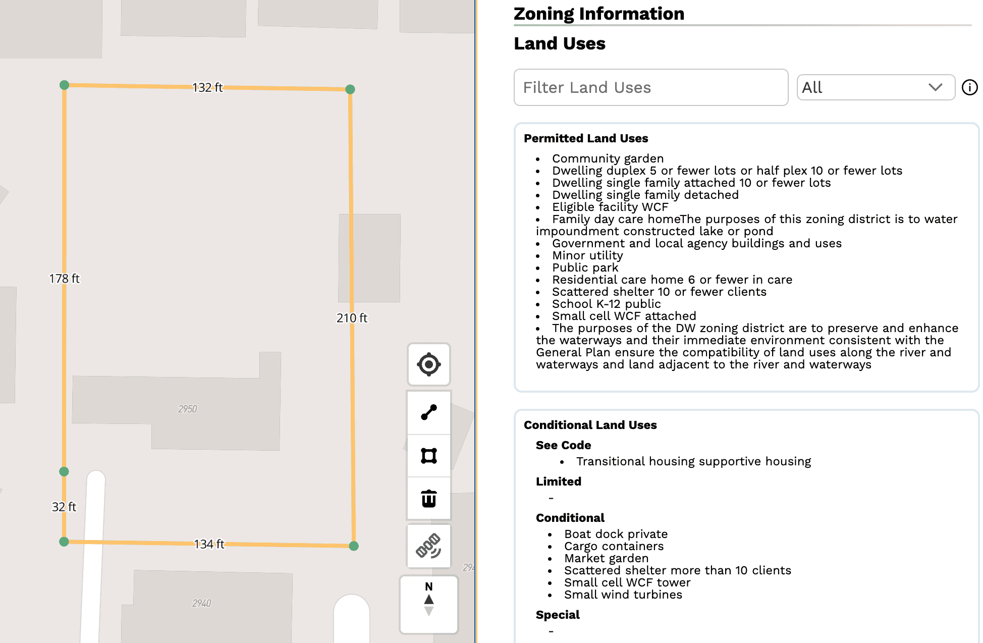Click the 132 ft measurement label
Viewport: 983px width, 643px height.
[x=207, y=87]
